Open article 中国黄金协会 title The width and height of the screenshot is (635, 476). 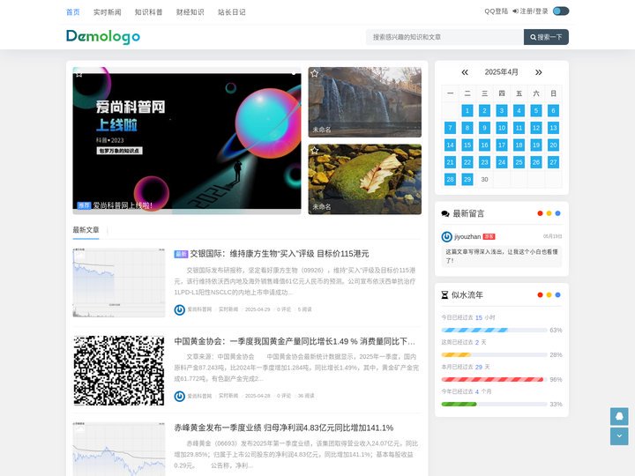point(295,341)
